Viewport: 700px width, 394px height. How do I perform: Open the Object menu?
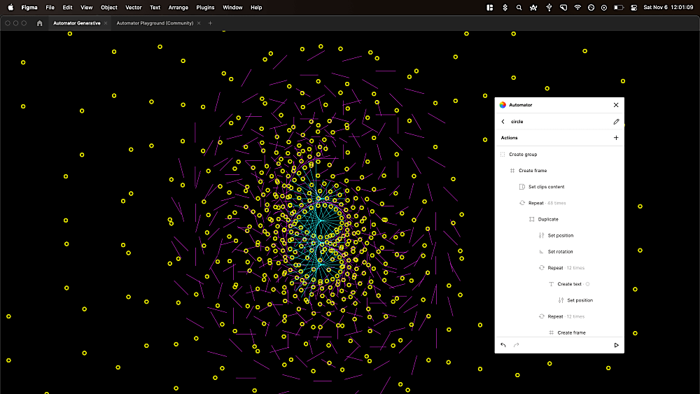point(109,8)
